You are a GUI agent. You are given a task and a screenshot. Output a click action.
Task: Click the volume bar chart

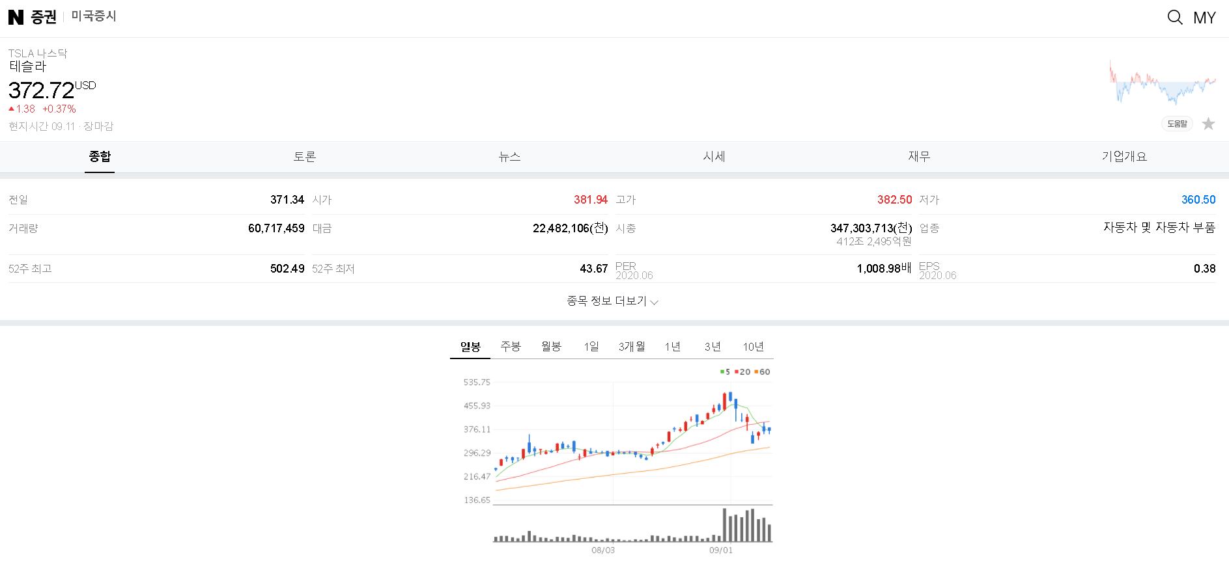pos(633,525)
